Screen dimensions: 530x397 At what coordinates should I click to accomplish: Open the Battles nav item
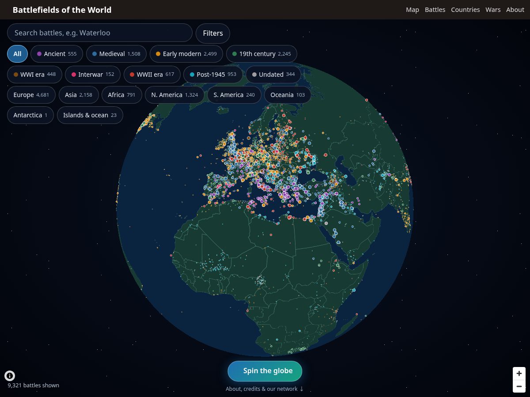pyautogui.click(x=435, y=10)
